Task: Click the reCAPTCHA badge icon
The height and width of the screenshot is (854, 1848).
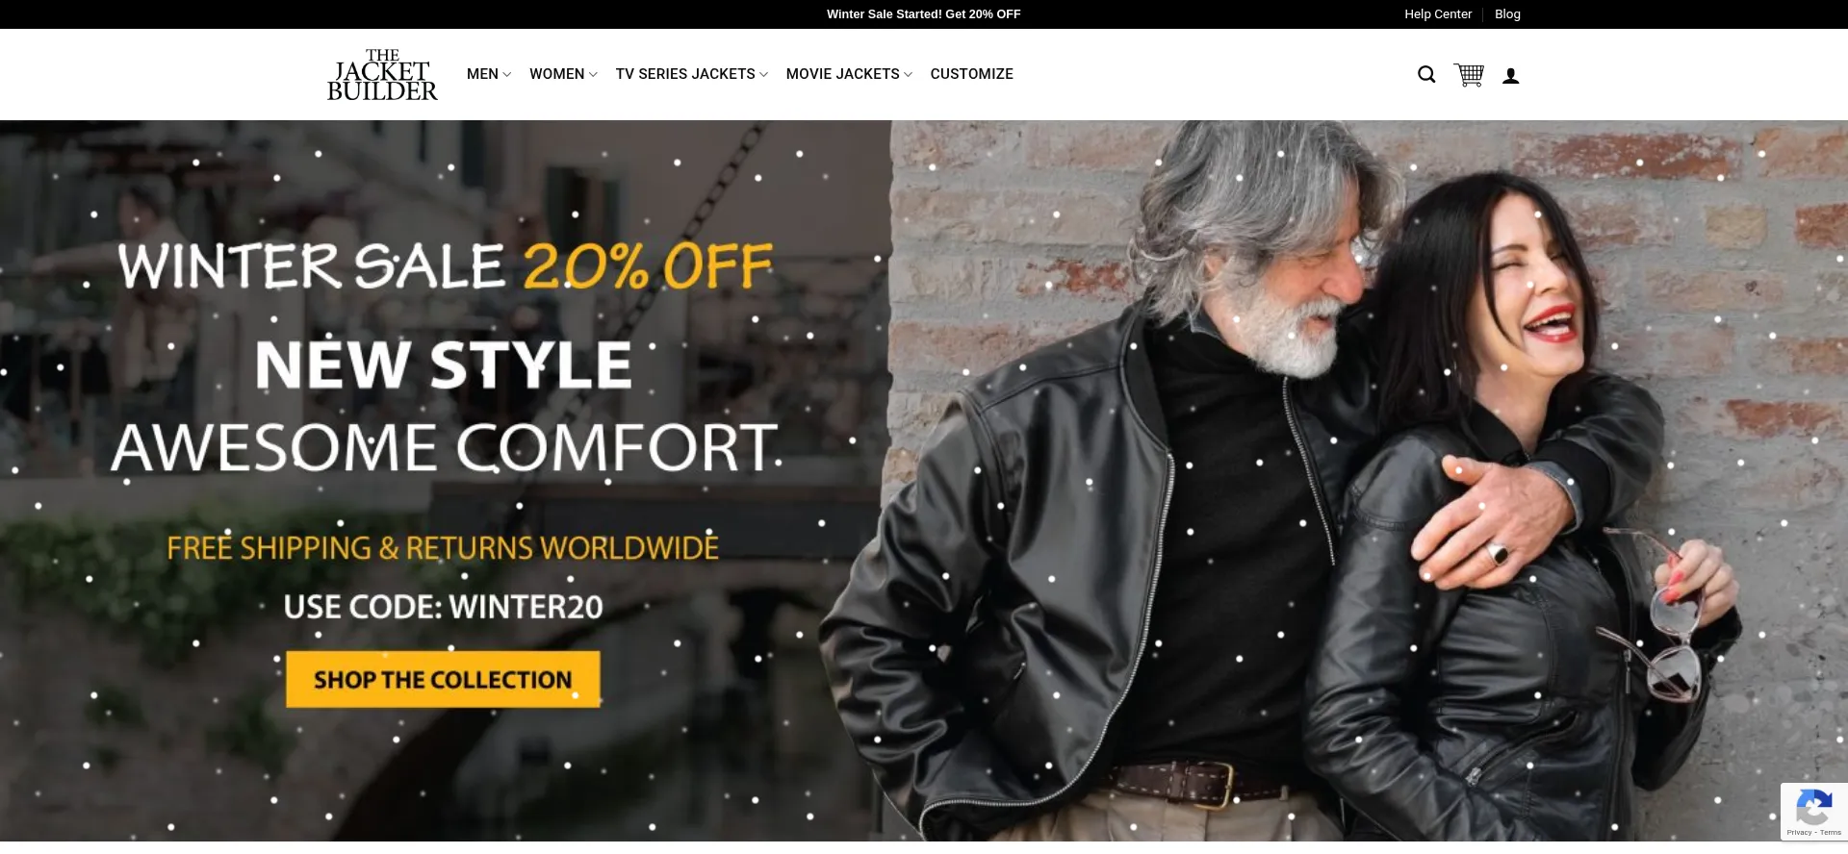Action: point(1813,807)
